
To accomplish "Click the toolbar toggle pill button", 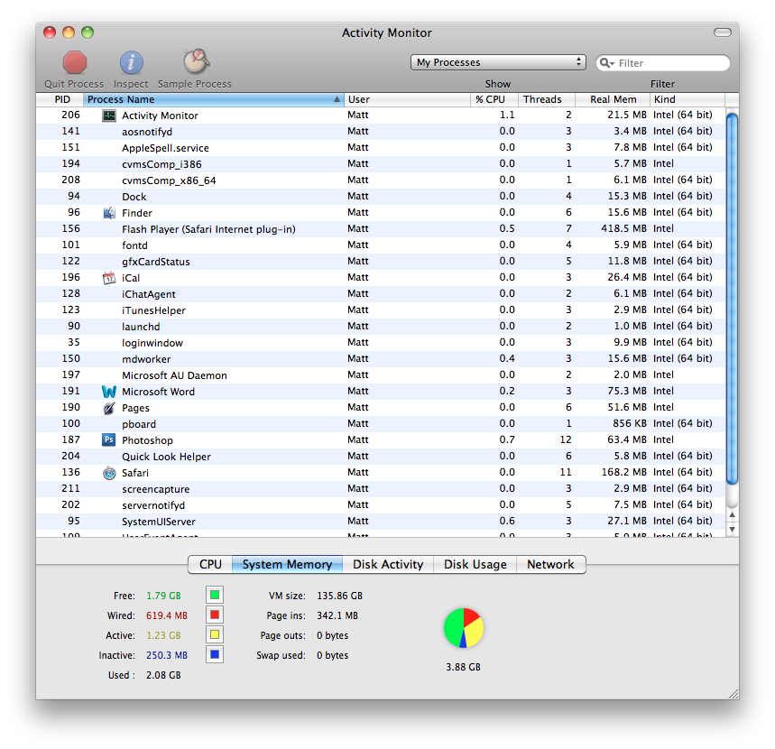I will click(722, 32).
